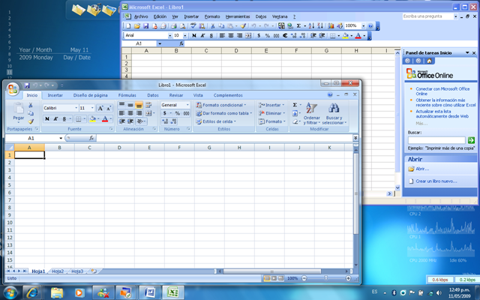
Task: Apply percent style in ribbon Número group
Action: click(x=177, y=113)
